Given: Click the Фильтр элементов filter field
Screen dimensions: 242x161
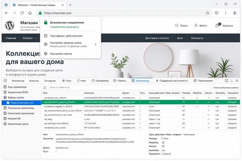Looking at the screenshot, I should tap(111, 87).
